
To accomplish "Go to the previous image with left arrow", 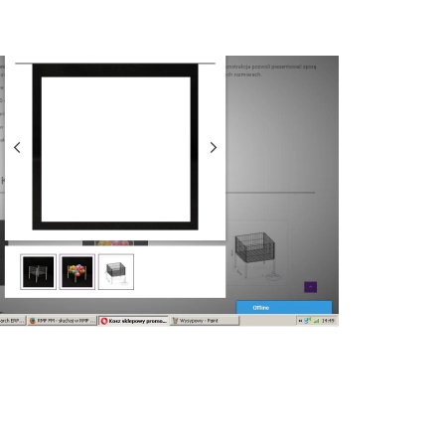I will pos(17,147).
